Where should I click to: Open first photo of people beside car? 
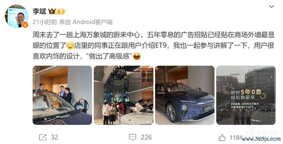[62, 95]
